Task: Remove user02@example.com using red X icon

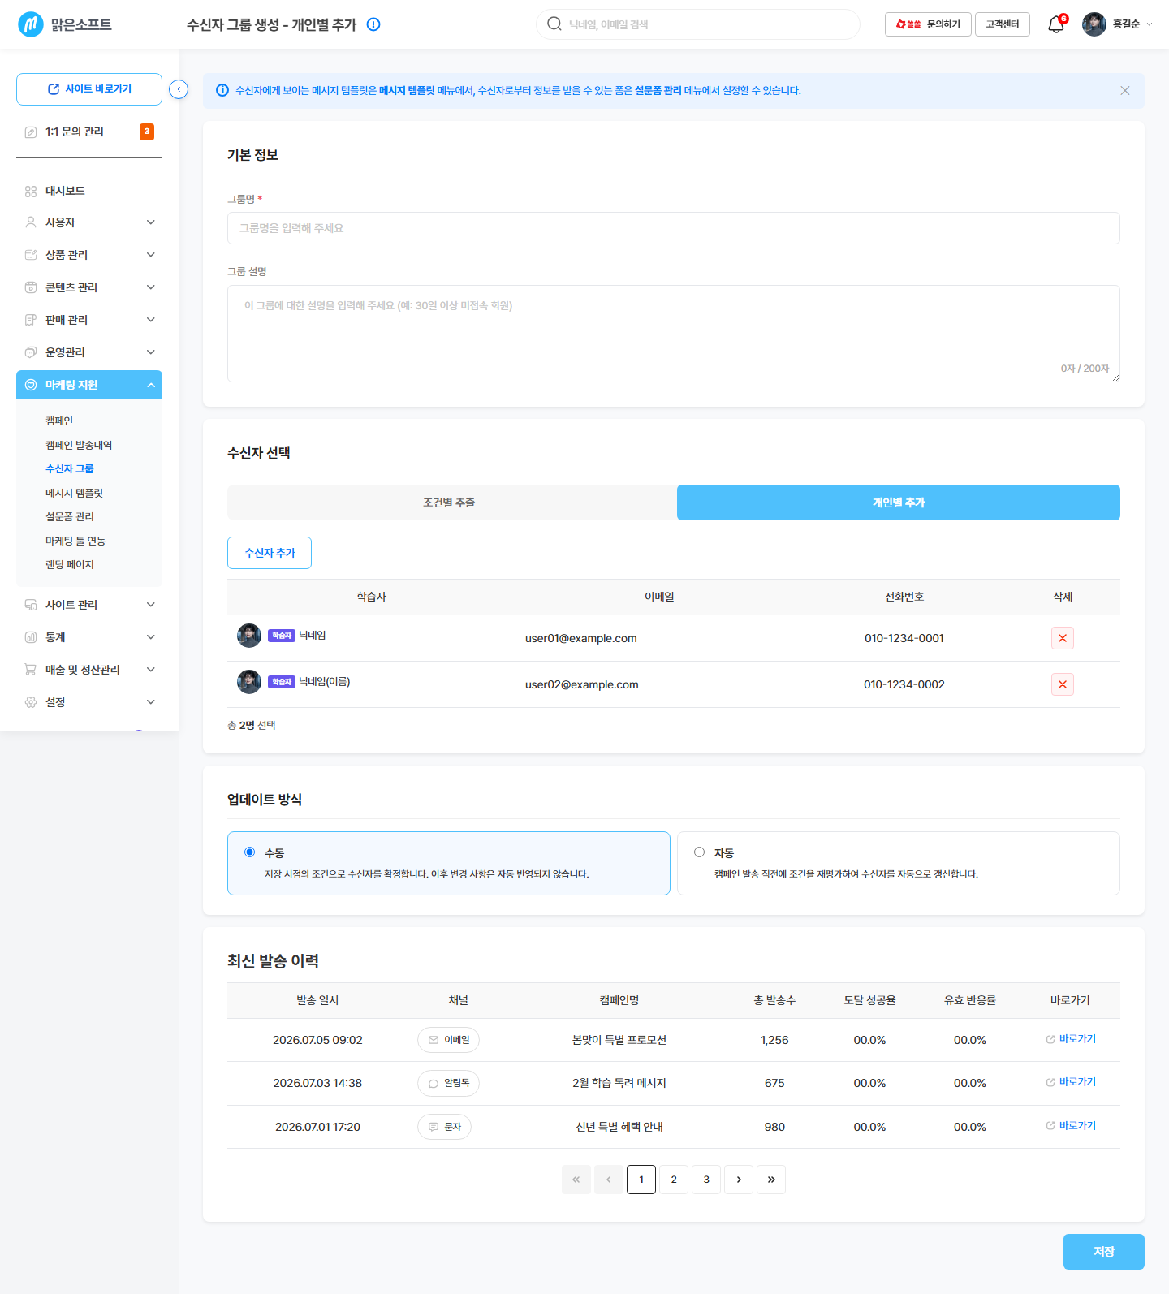Action: pyautogui.click(x=1063, y=684)
